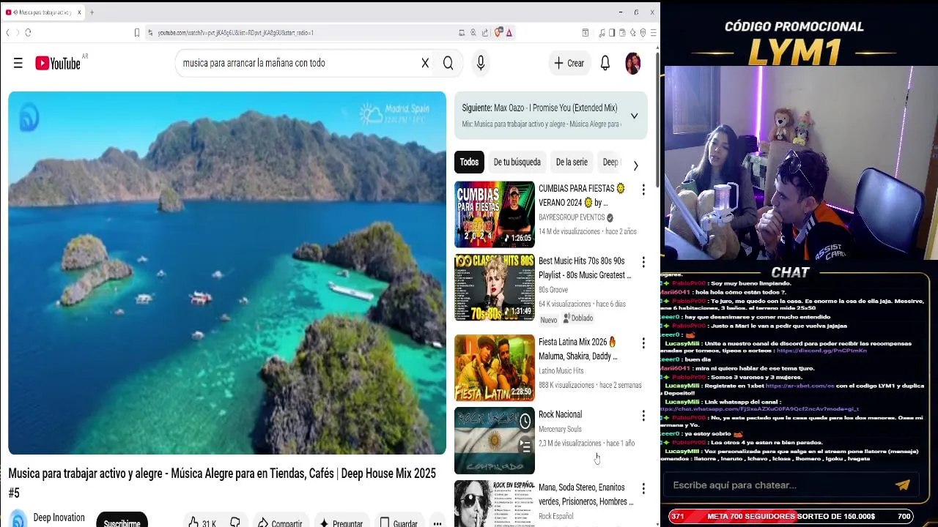The width and height of the screenshot is (938, 527).
Task: Send chat message with paper plane icon
Action: (x=903, y=485)
